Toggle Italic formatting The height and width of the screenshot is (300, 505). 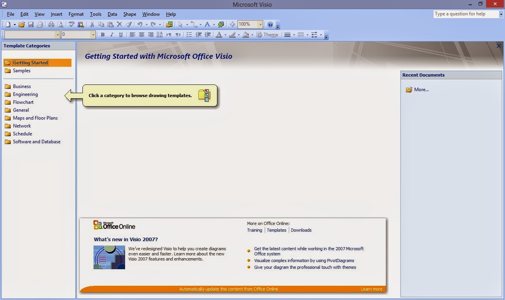tap(112, 35)
